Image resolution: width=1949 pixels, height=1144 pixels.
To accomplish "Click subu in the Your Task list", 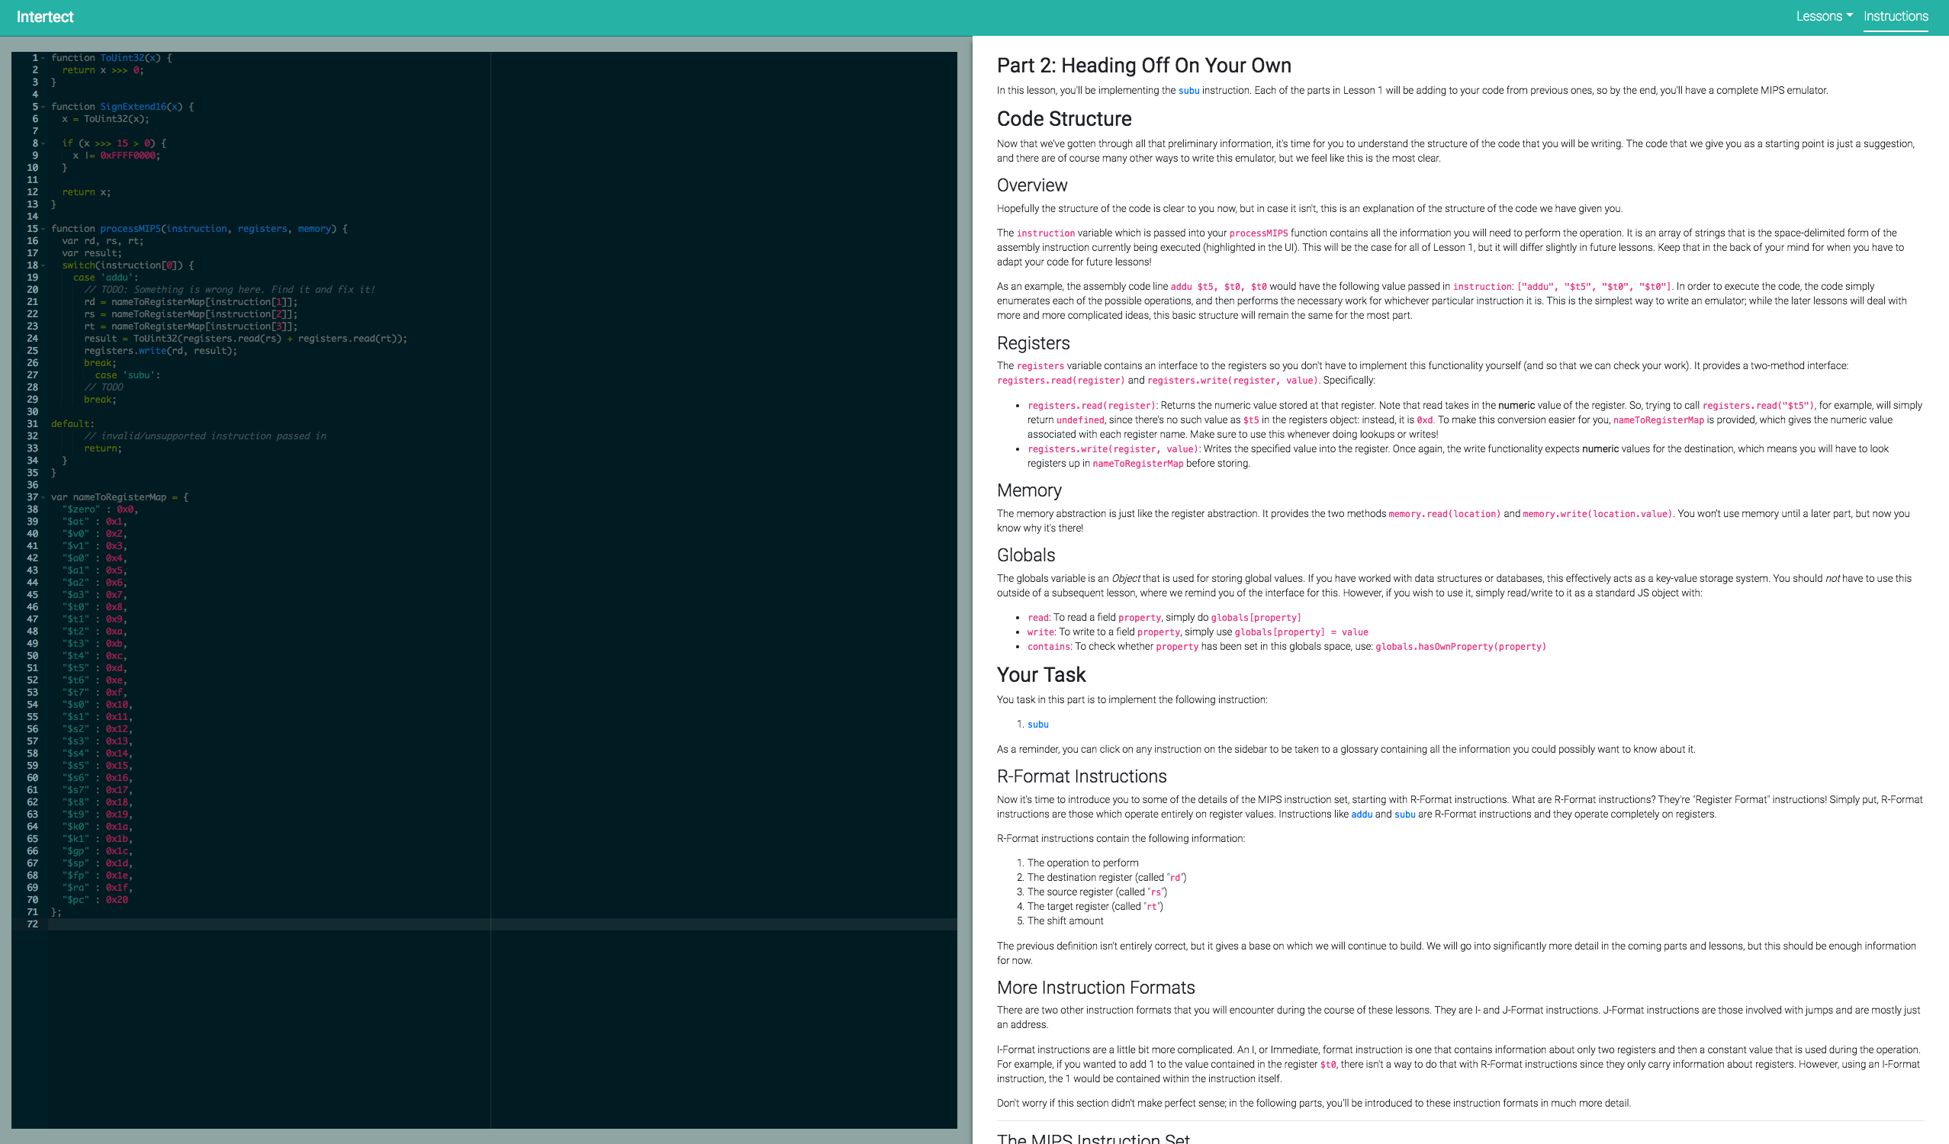I will pos(1037,725).
